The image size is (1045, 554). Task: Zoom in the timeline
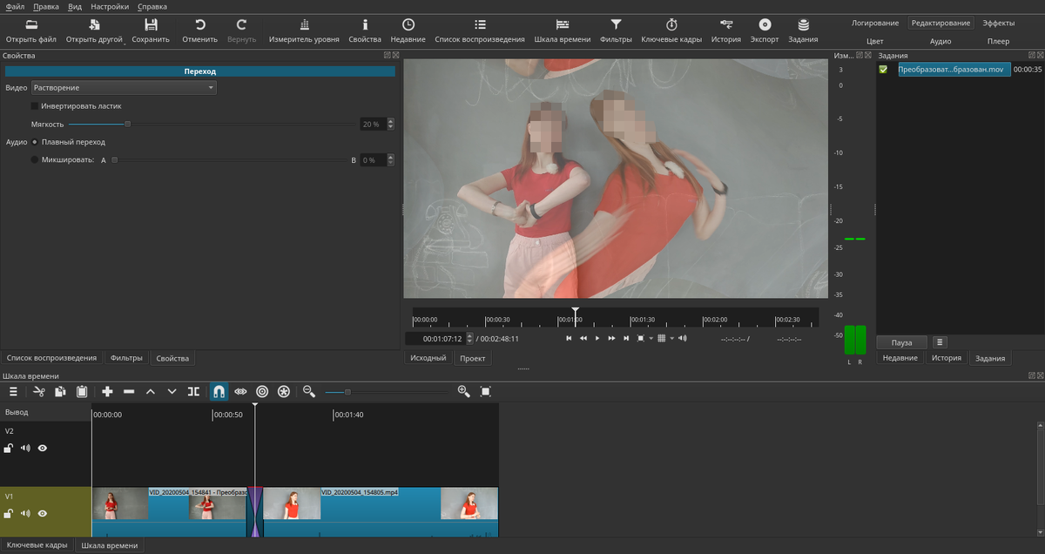click(x=463, y=392)
